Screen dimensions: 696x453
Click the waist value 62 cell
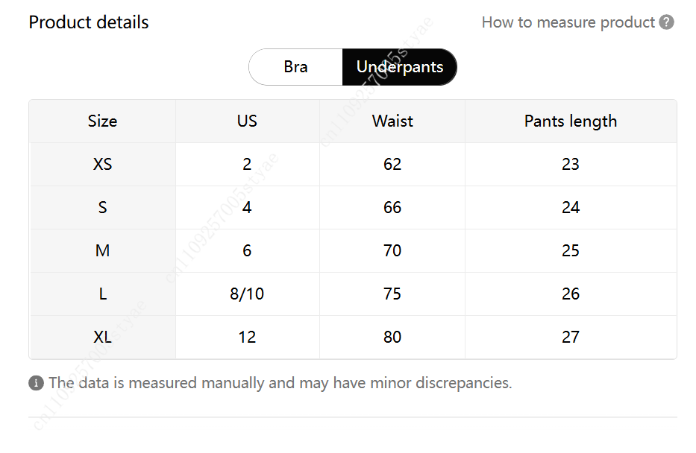392,165
